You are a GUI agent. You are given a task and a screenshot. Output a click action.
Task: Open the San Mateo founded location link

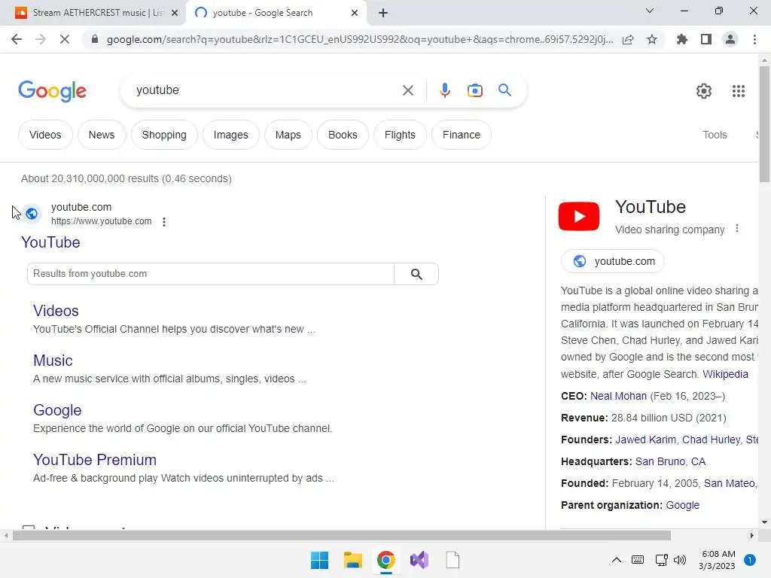point(730,483)
